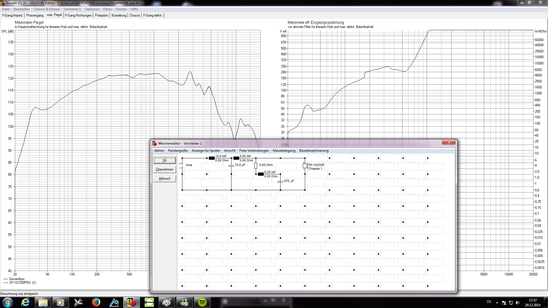Click the Abbruch button

click(x=164, y=179)
